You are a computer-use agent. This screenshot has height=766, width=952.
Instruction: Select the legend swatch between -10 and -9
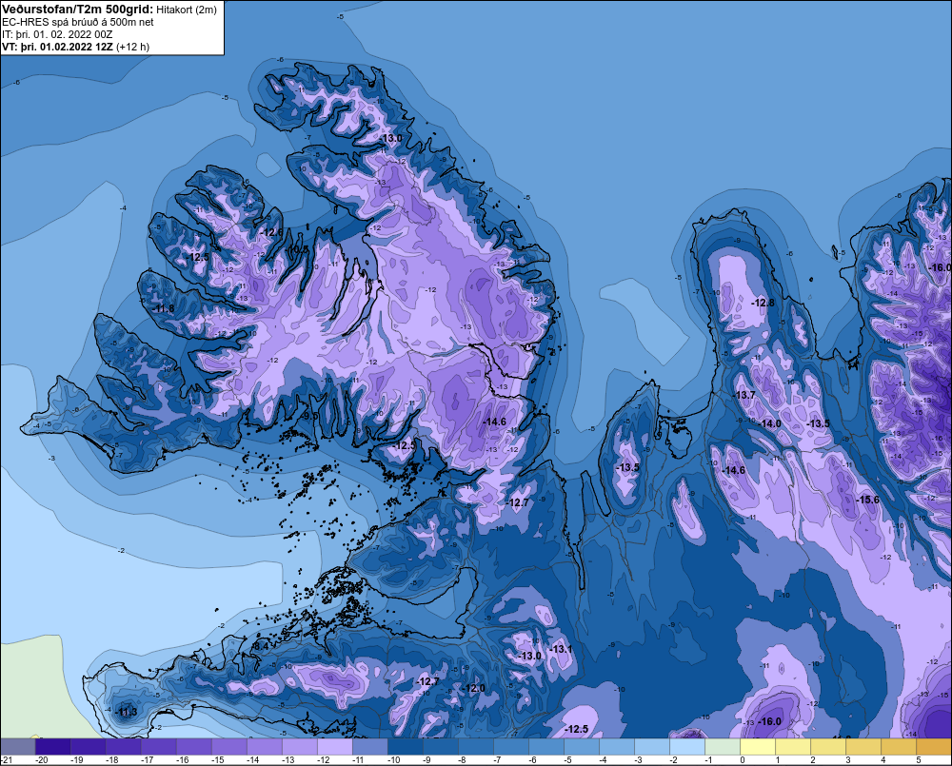(x=405, y=746)
